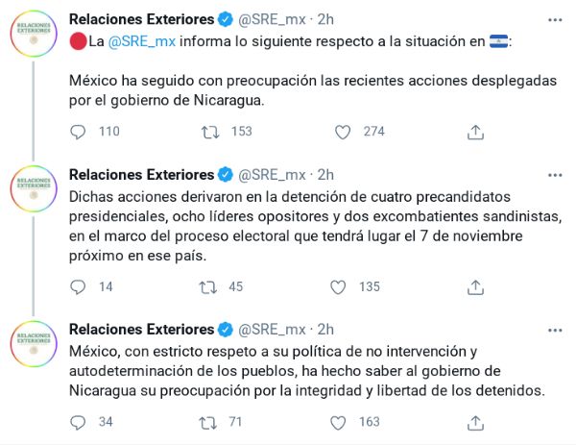Like the first tweet with 274 likes

tap(342, 132)
